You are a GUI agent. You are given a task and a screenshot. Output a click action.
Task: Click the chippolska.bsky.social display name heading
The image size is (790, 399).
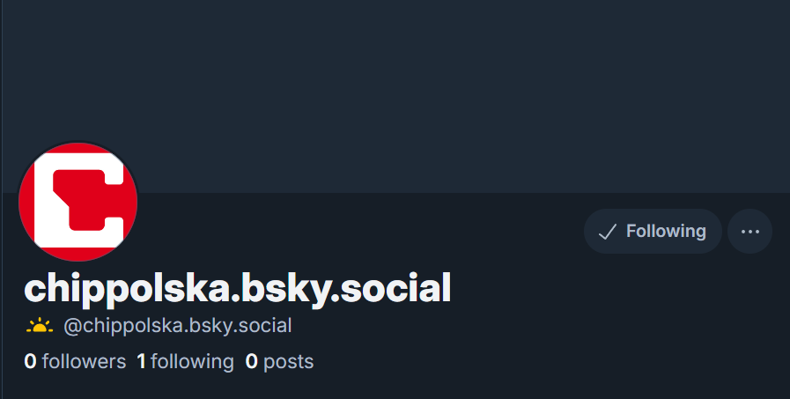(238, 289)
